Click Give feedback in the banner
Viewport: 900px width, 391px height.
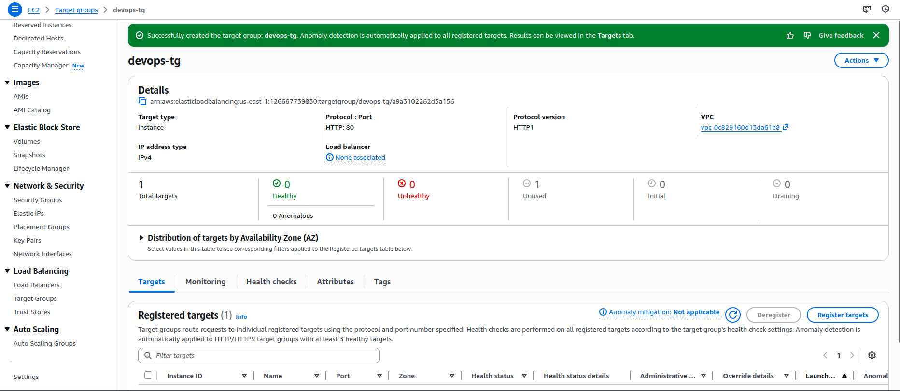(x=841, y=35)
